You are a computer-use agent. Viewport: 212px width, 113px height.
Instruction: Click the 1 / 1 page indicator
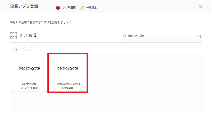coord(16,50)
